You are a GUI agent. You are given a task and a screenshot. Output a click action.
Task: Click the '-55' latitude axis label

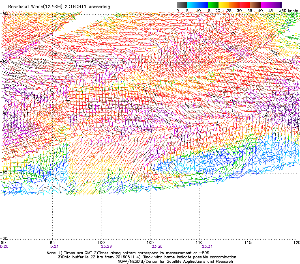coord(4,172)
